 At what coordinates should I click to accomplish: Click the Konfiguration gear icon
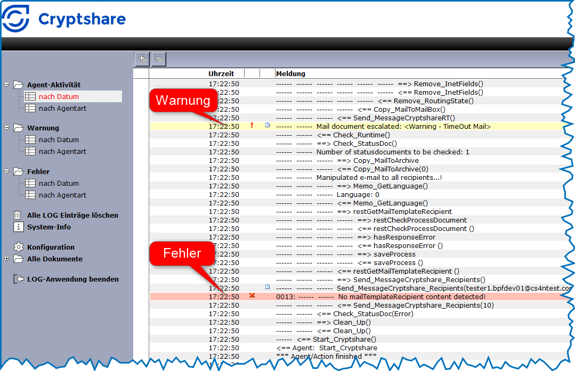coord(18,247)
